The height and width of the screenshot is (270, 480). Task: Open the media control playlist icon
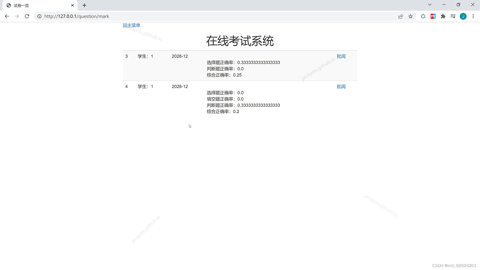pos(453,16)
